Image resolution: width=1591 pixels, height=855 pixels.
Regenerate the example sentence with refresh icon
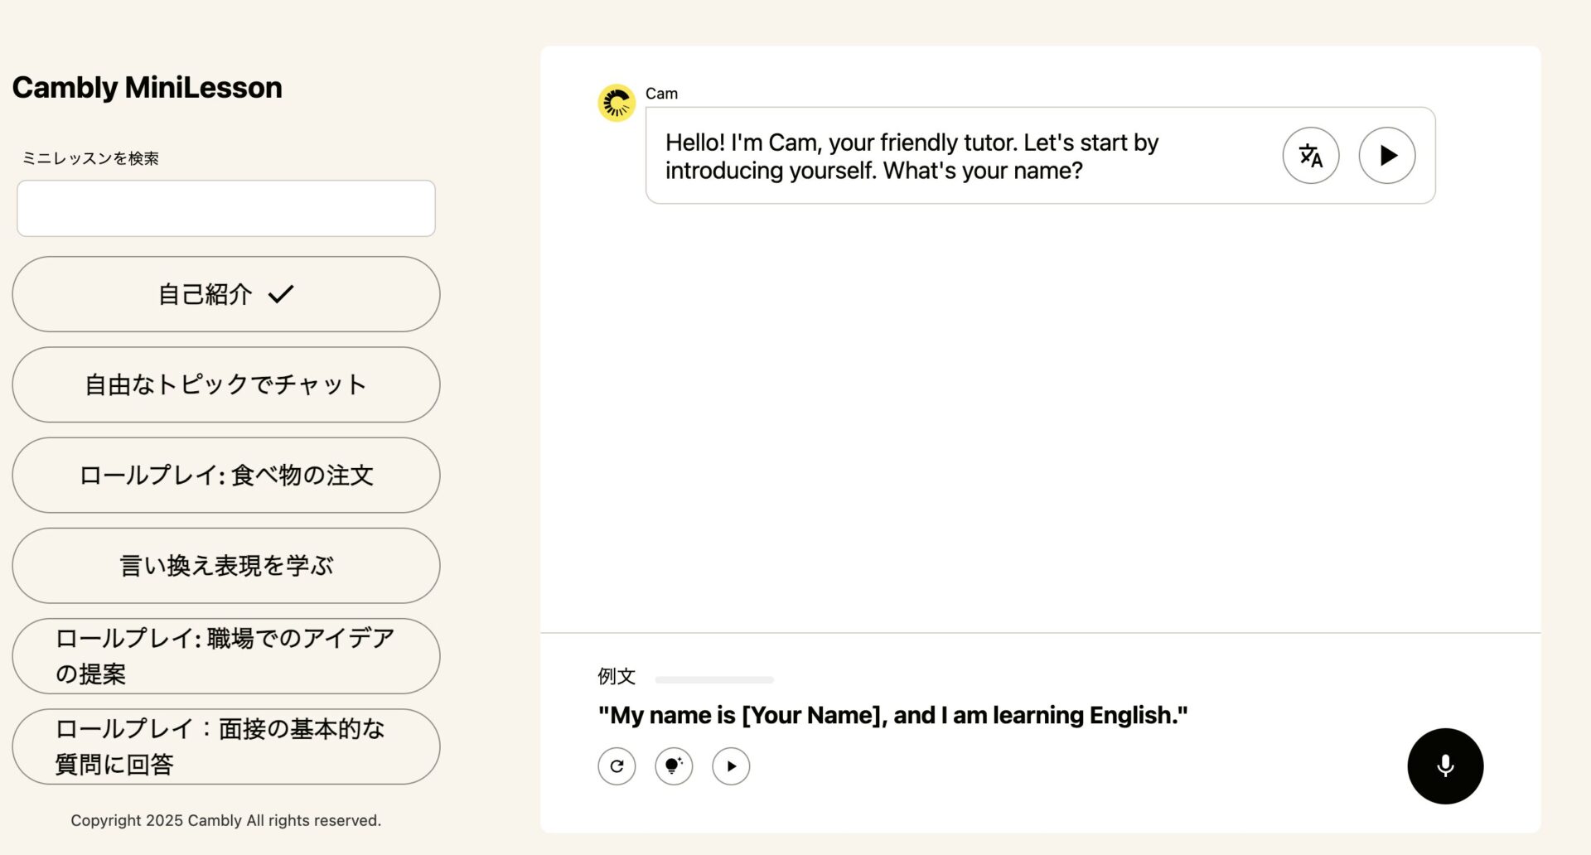pos(617,766)
